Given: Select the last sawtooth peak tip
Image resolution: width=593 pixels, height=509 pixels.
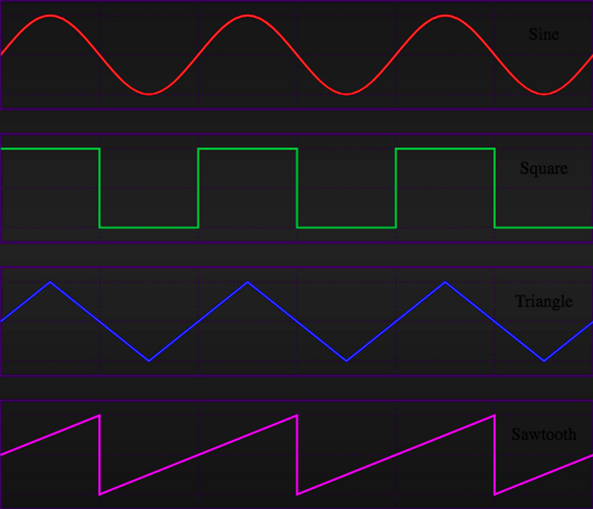Looking at the screenshot, I should tap(494, 416).
